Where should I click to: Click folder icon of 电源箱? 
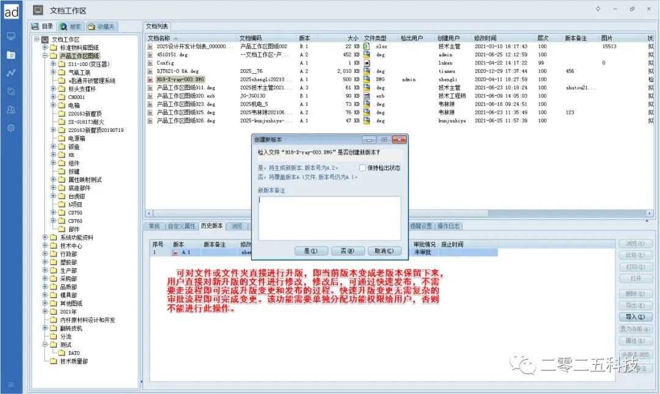[x=62, y=138]
